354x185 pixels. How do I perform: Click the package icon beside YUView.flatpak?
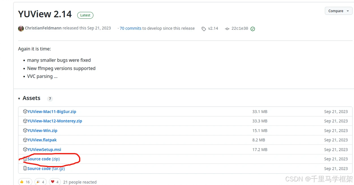[x=25, y=140]
